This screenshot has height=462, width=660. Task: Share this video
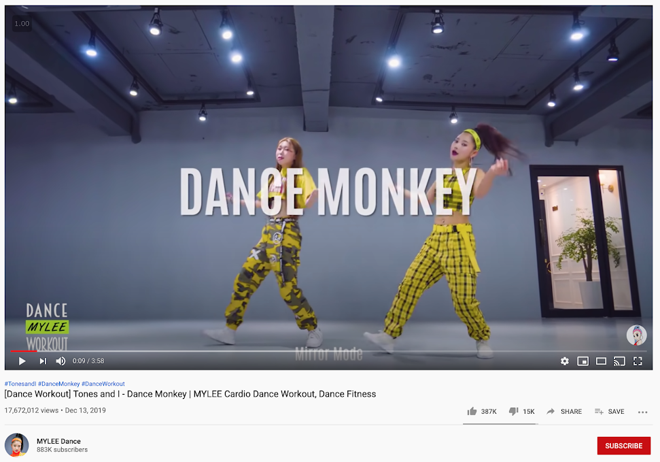click(x=564, y=412)
